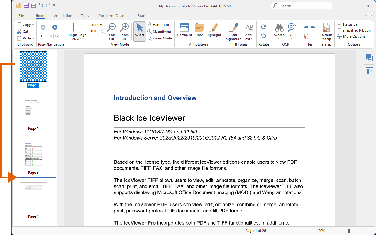Print the document from the quick toolbar

[33, 5]
